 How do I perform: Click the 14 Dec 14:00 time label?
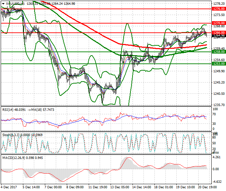142,187
